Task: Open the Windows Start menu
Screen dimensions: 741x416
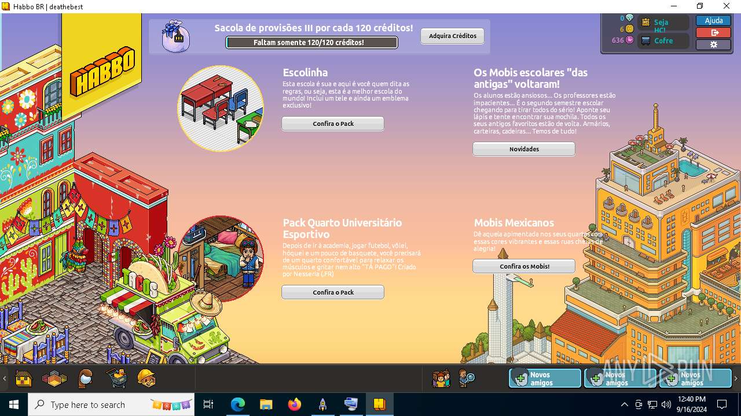Action: coord(14,404)
